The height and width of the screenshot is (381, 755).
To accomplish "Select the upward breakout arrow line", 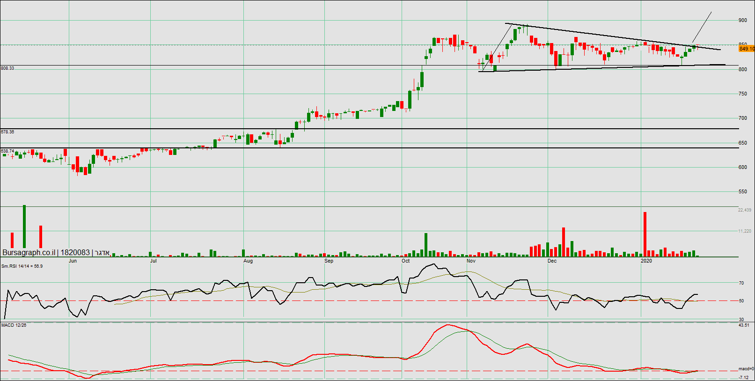I will tap(702, 27).
